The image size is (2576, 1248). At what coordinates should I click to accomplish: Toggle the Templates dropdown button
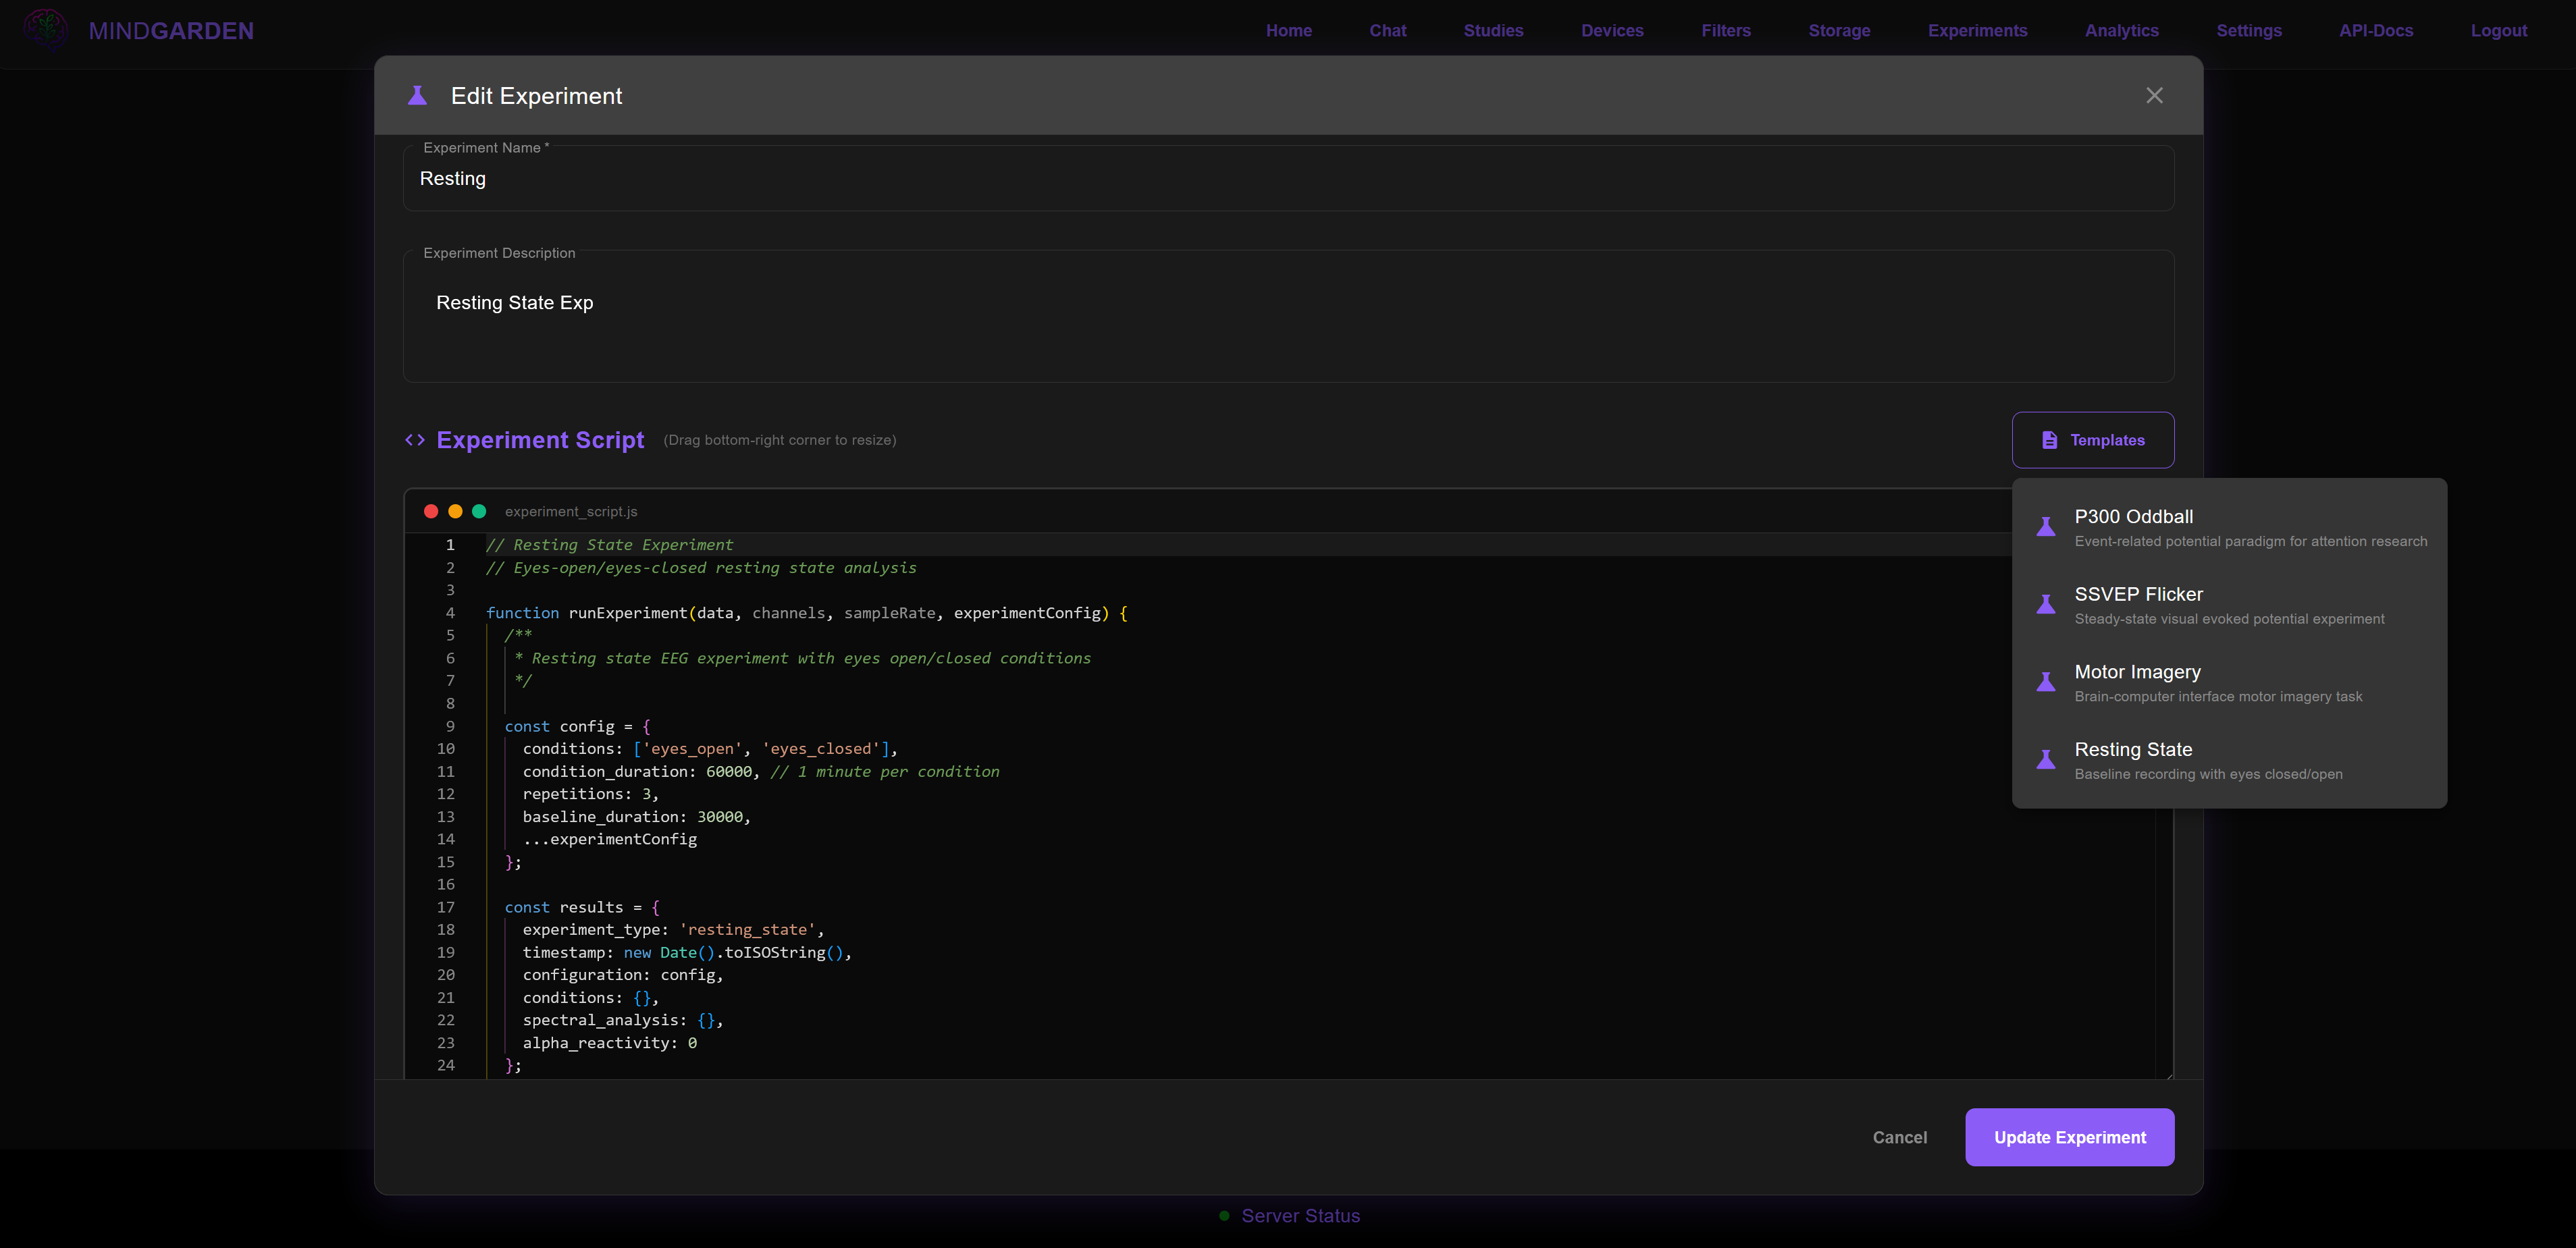pos(2092,440)
